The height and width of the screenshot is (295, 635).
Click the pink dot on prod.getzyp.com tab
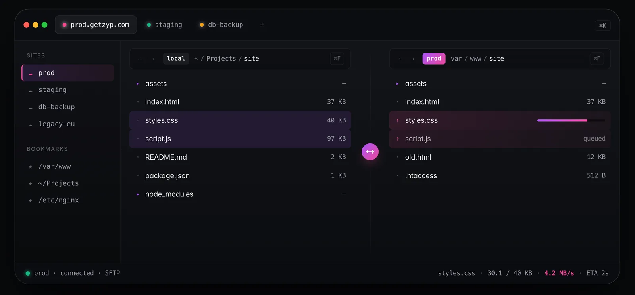[64, 25]
